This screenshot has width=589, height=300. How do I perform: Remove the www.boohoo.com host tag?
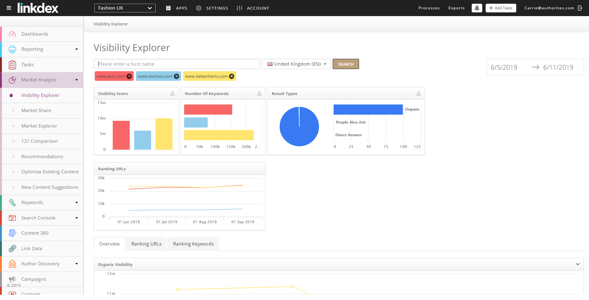[x=176, y=76]
